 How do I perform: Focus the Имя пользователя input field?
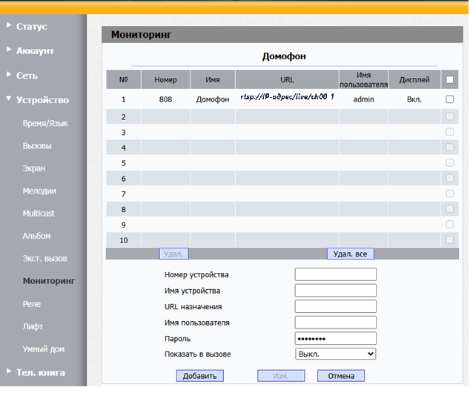pos(336,323)
